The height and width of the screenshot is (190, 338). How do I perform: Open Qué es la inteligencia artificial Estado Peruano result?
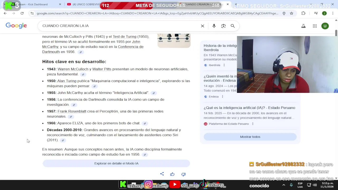[x=249, y=108]
